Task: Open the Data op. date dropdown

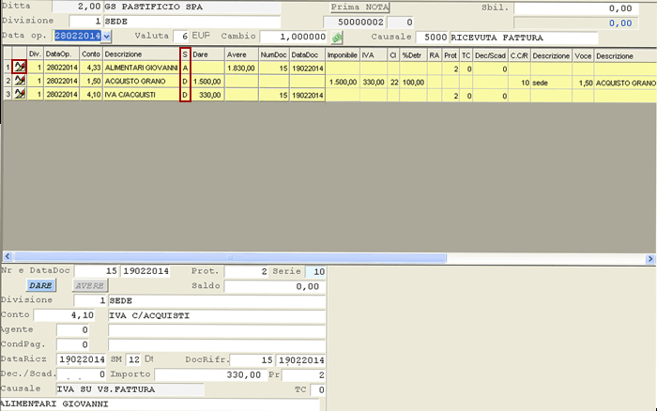Action: point(106,37)
